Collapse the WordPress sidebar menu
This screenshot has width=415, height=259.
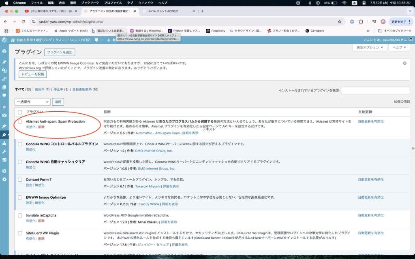(4, 179)
